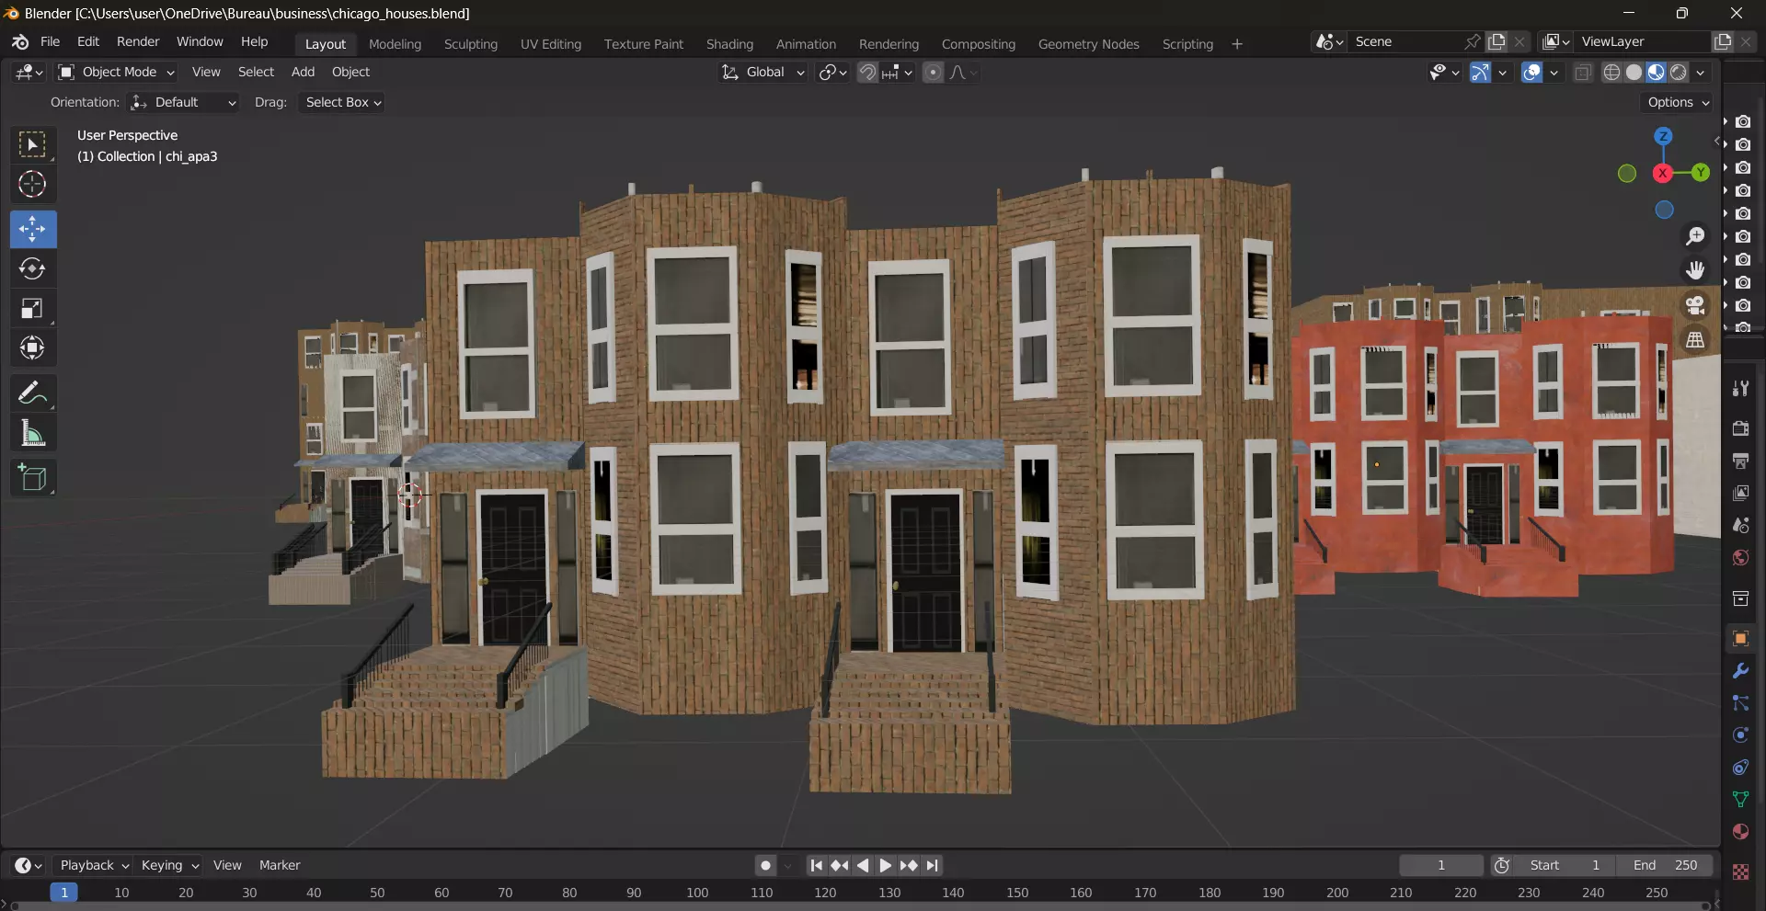
Task: Switch to rendered viewport shading
Action: point(1679,73)
